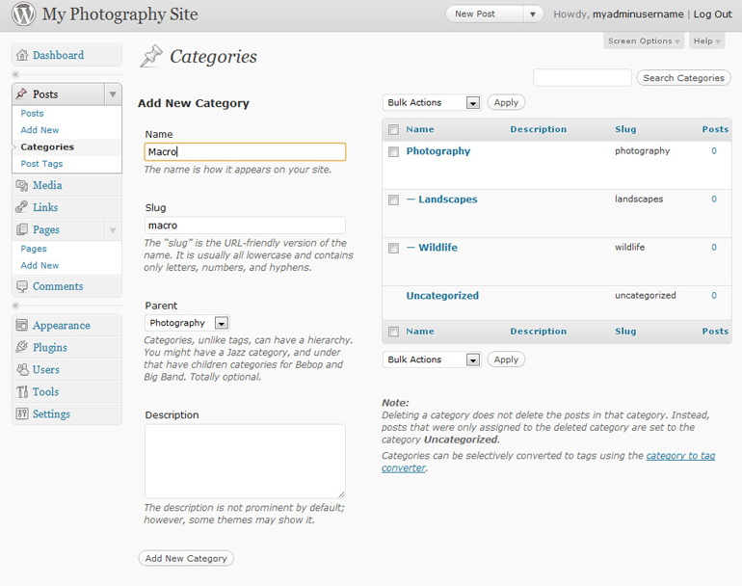The image size is (742, 586).
Task: Click the Add New Category button
Action: pyautogui.click(x=186, y=558)
